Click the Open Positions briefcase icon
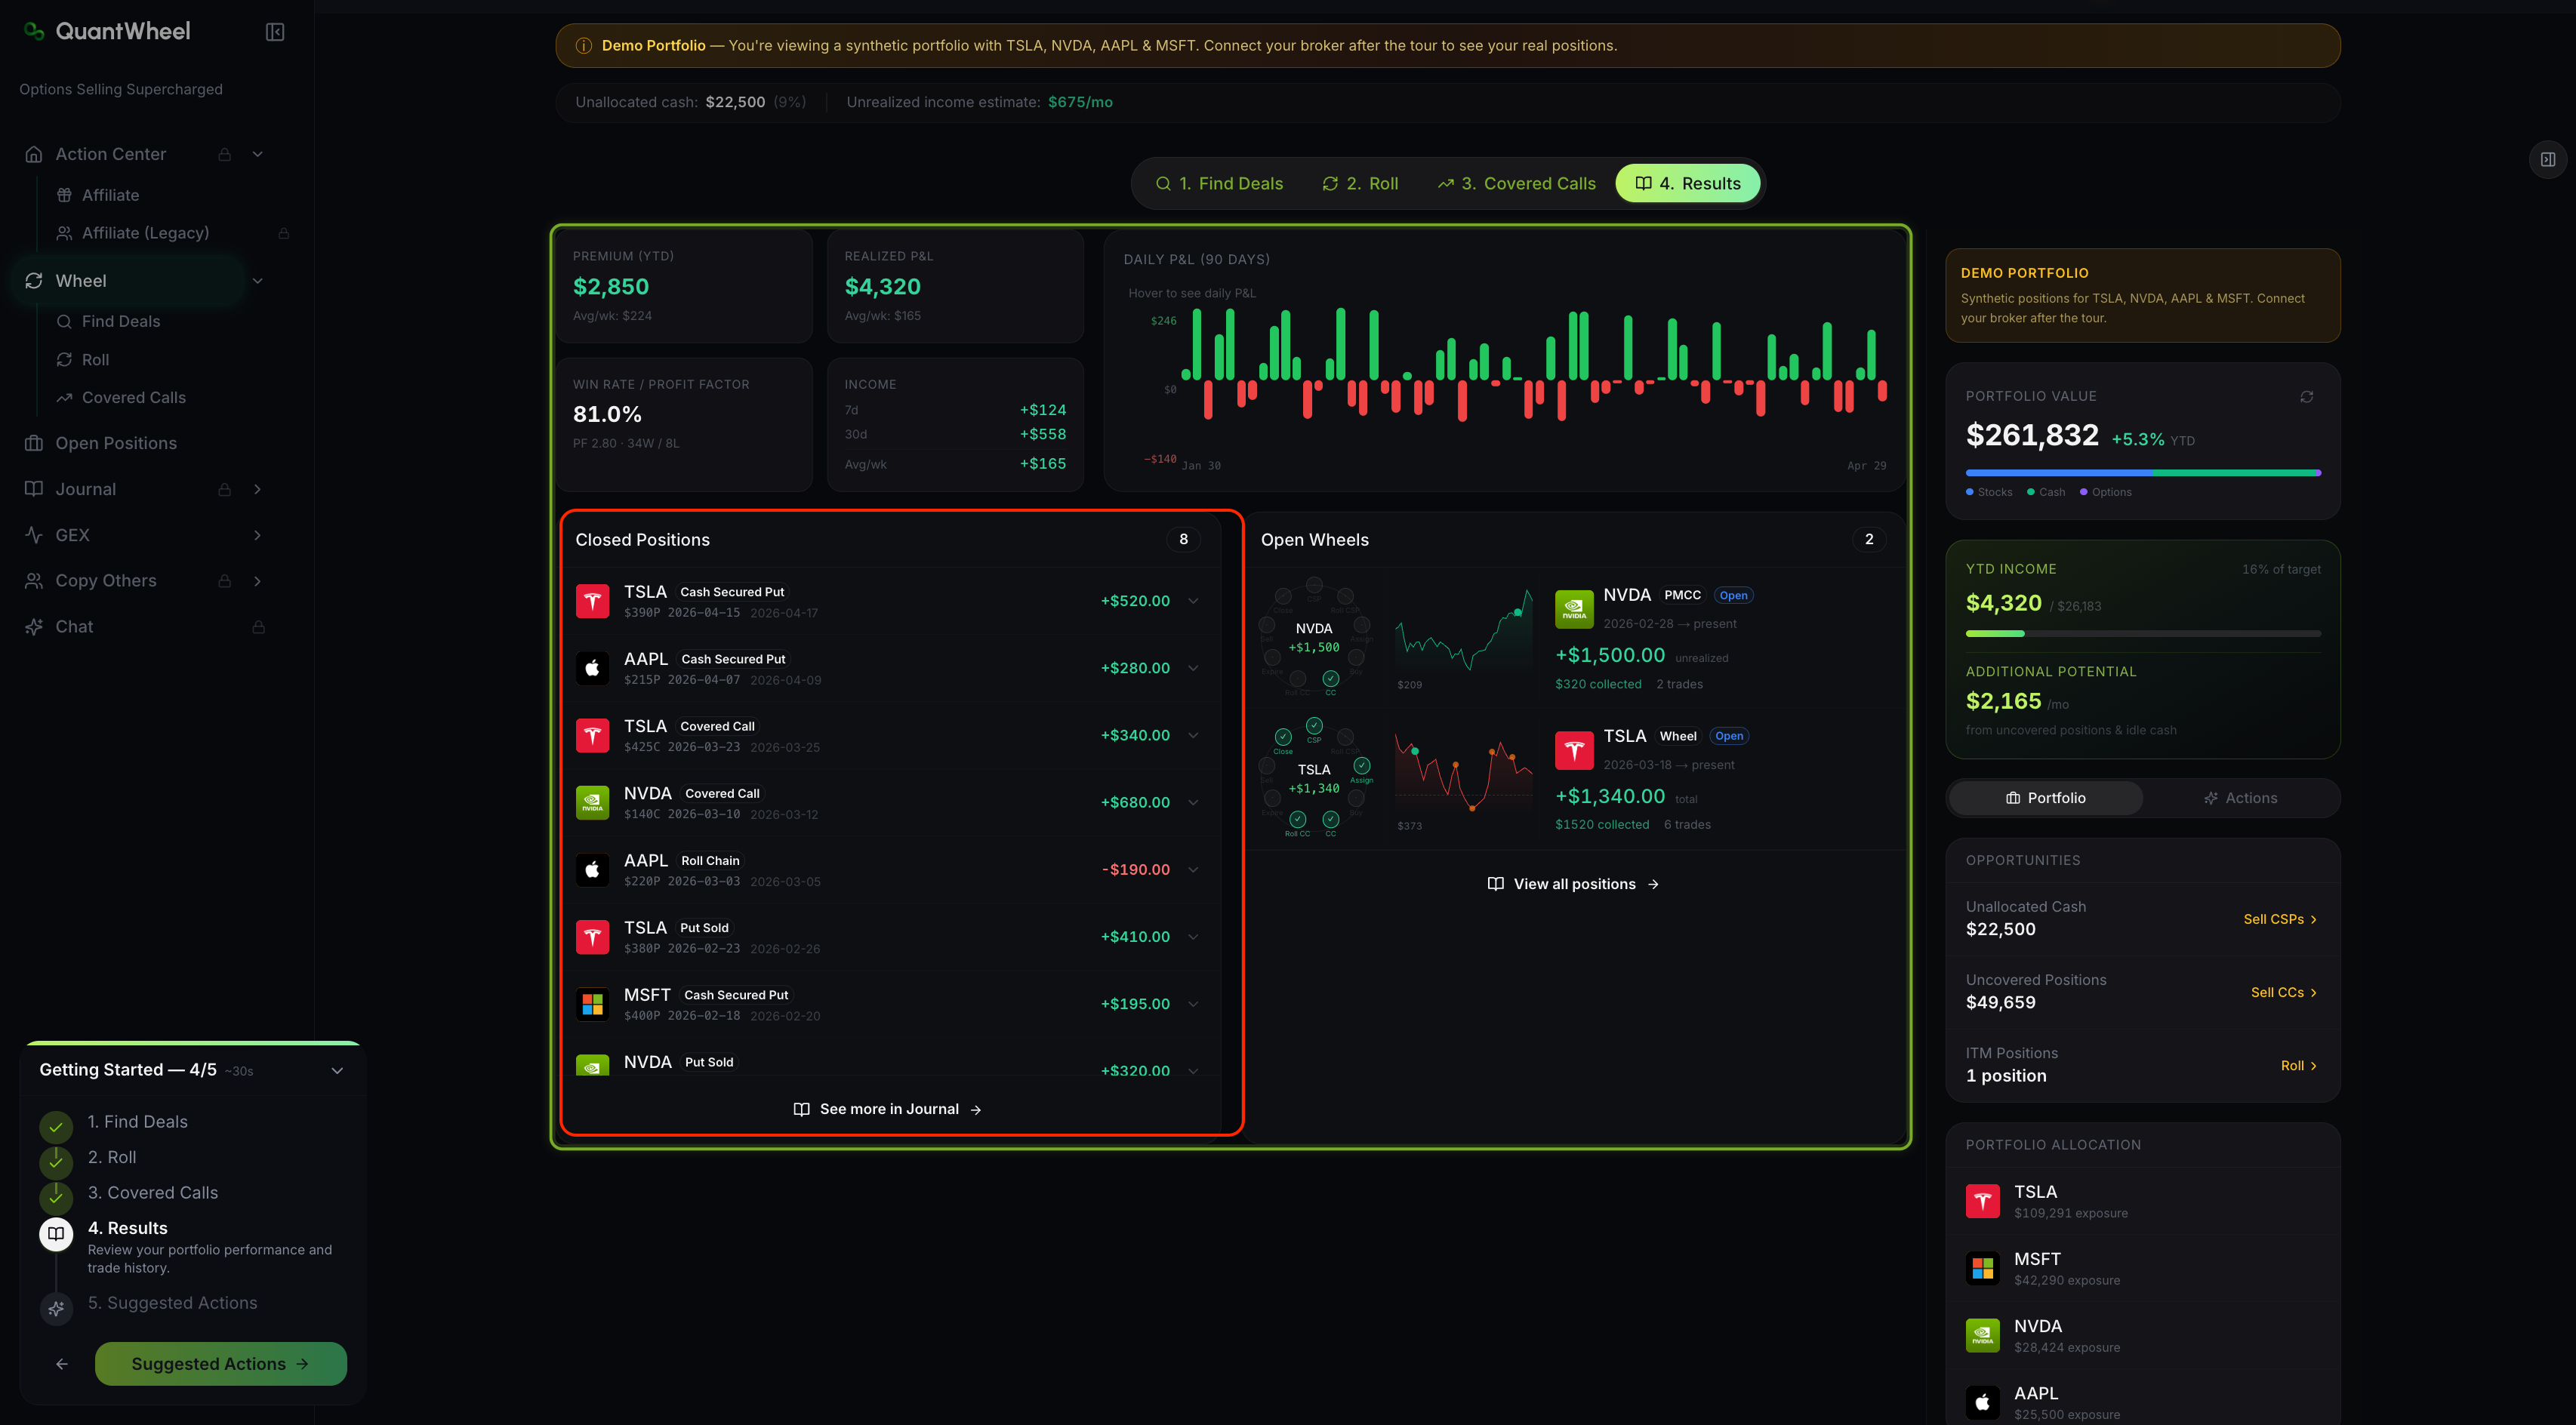The width and height of the screenshot is (2576, 1425). click(34, 443)
